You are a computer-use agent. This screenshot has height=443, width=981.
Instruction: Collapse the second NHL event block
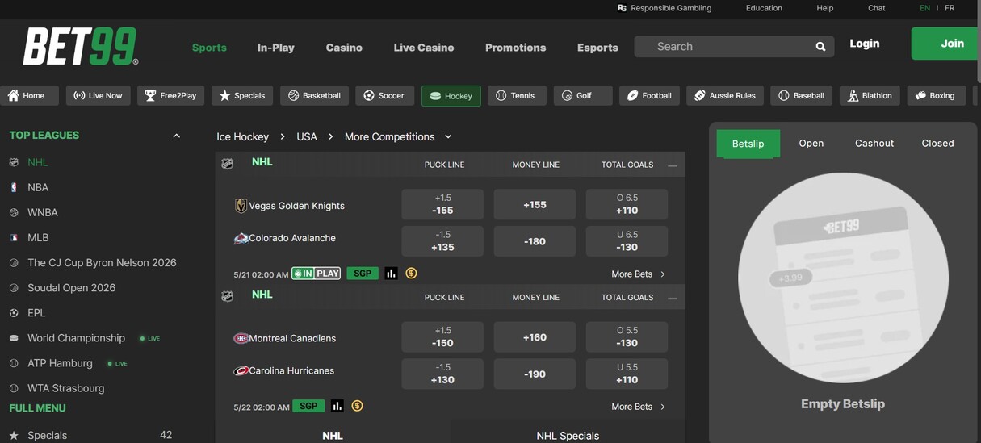pos(673,298)
